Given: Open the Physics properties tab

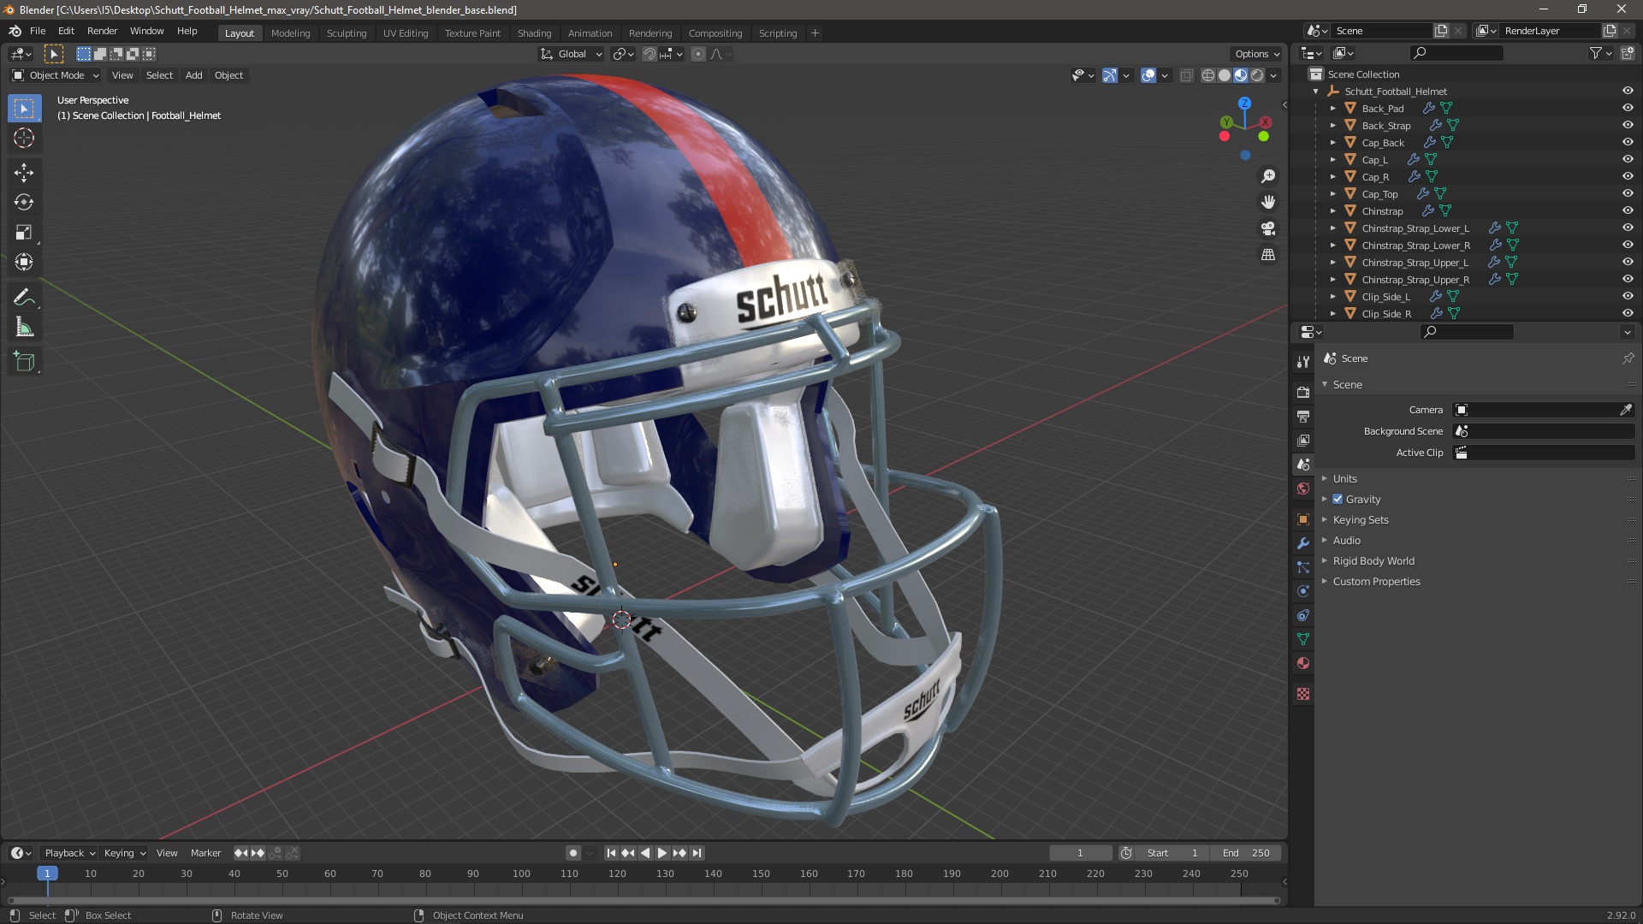Looking at the screenshot, I should [1303, 591].
